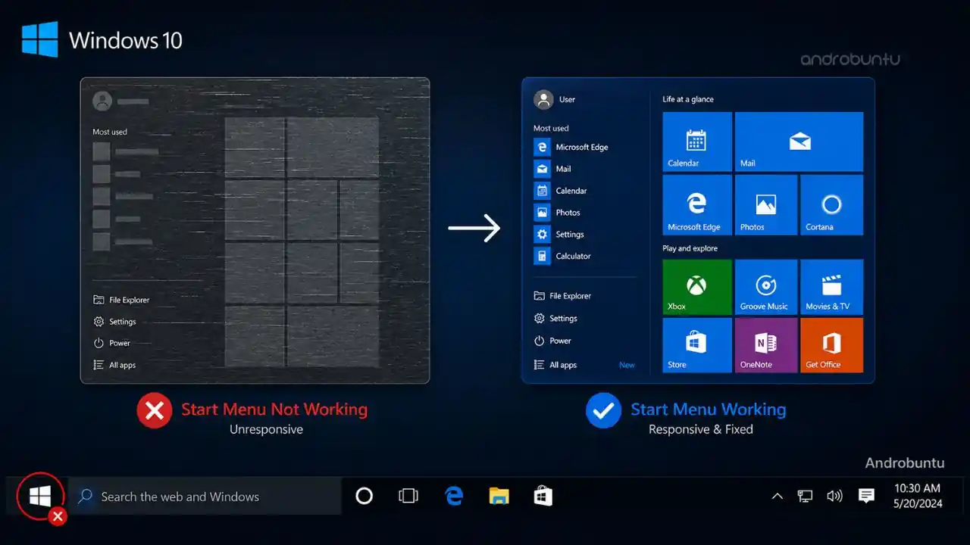Open Microsoft Store from the taskbar

543,496
